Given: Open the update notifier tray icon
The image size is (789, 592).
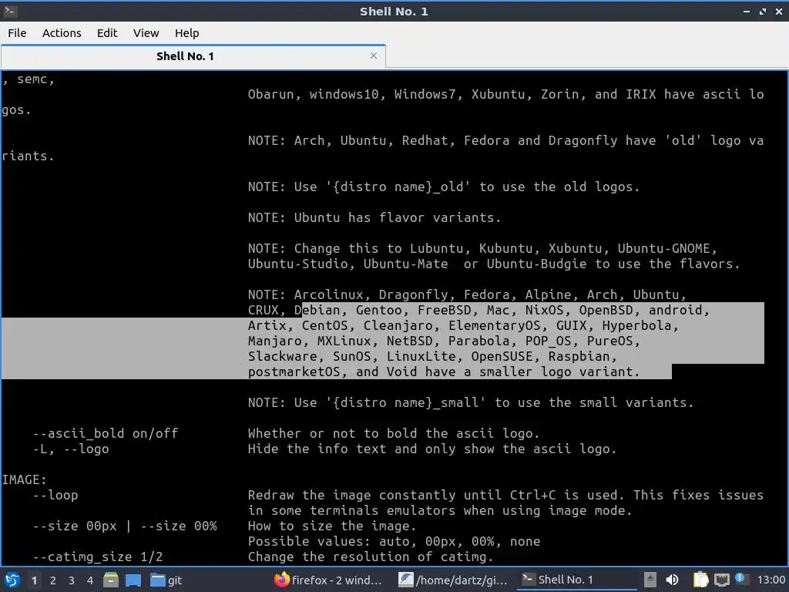Looking at the screenshot, I should click(742, 579).
